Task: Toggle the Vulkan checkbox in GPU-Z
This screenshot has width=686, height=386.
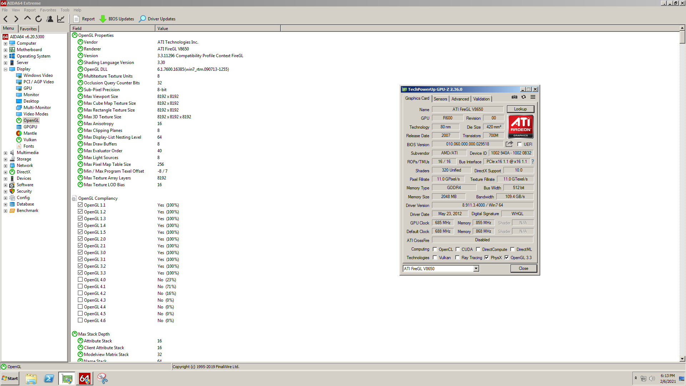Action: pyautogui.click(x=435, y=258)
